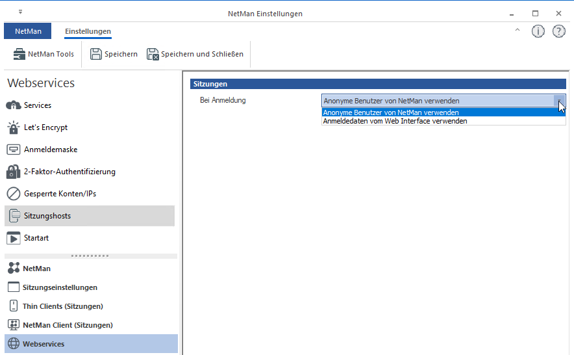
Task: Toggle the Bei Anmeldung dropdown arrow
Action: [559, 101]
